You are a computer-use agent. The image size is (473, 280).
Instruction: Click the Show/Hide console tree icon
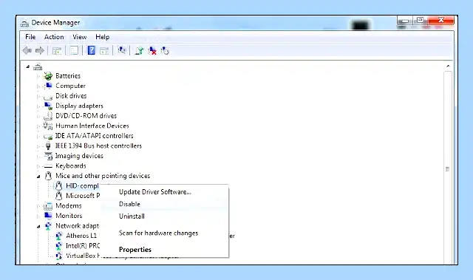coord(57,51)
